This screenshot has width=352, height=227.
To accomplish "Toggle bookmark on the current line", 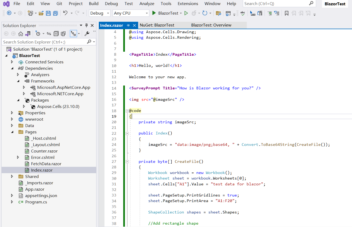I will 286,13.
